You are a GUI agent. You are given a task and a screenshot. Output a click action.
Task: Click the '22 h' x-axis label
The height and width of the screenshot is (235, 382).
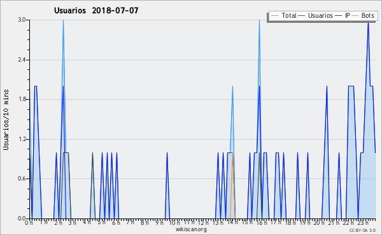click(348, 222)
